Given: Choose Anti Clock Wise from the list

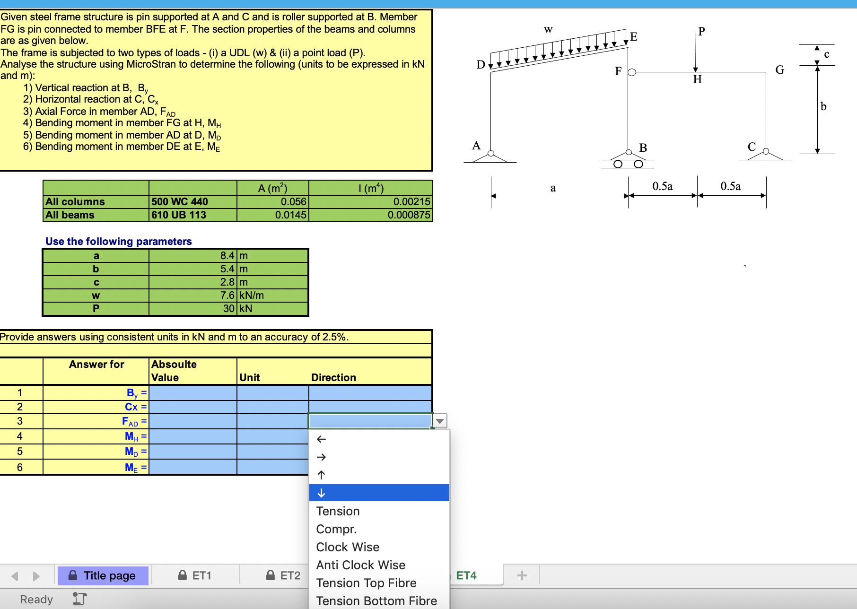Looking at the screenshot, I should coord(360,565).
